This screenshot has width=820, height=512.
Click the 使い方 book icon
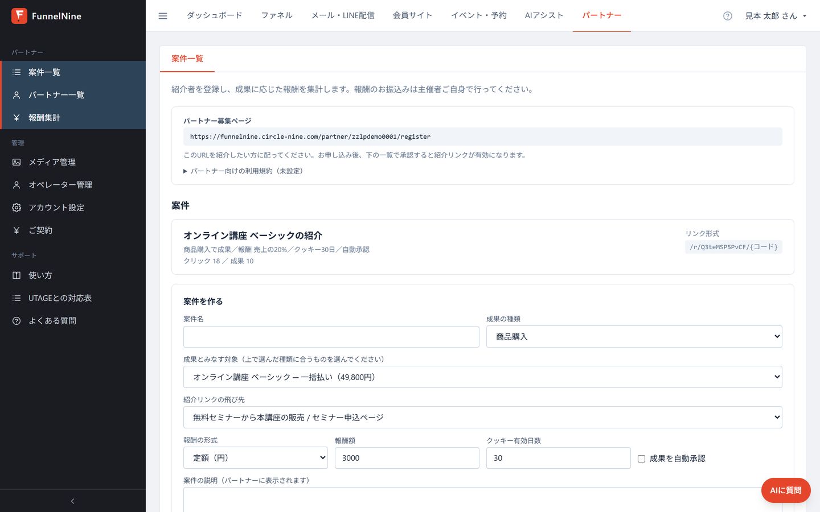point(17,275)
